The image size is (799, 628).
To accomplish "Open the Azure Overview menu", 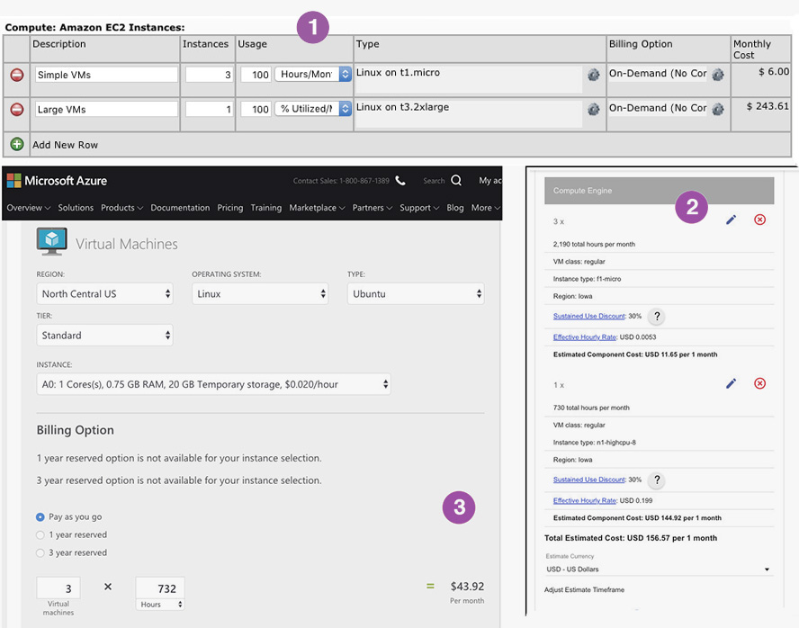I will (29, 208).
